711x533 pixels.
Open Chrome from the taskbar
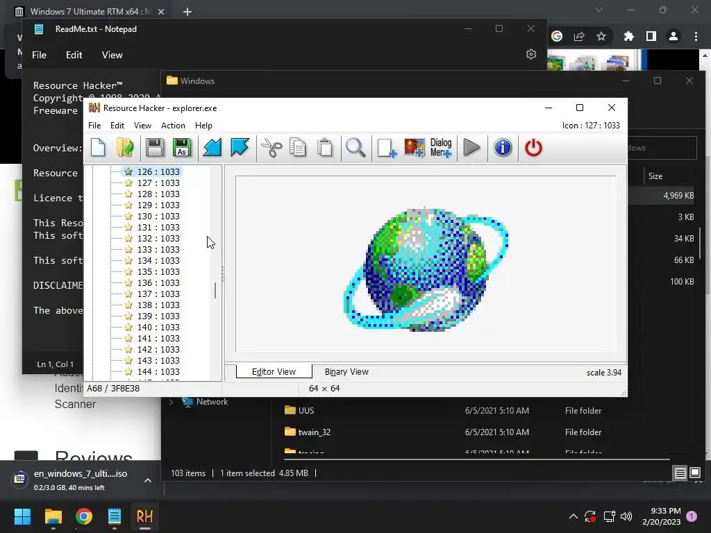pyautogui.click(x=84, y=516)
